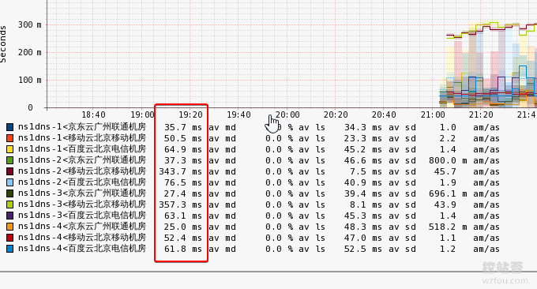This screenshot has height=289, width=537.
Task: Click the 23.3 ms av sd value
Action: point(363,138)
